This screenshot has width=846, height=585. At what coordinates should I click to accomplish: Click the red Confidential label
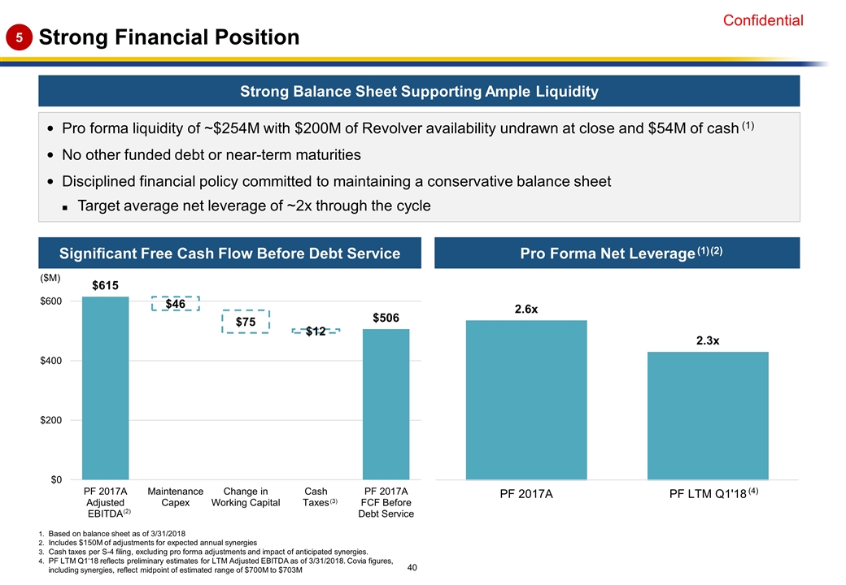[763, 21]
